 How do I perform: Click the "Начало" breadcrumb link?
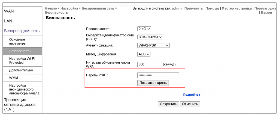click(x=51, y=9)
